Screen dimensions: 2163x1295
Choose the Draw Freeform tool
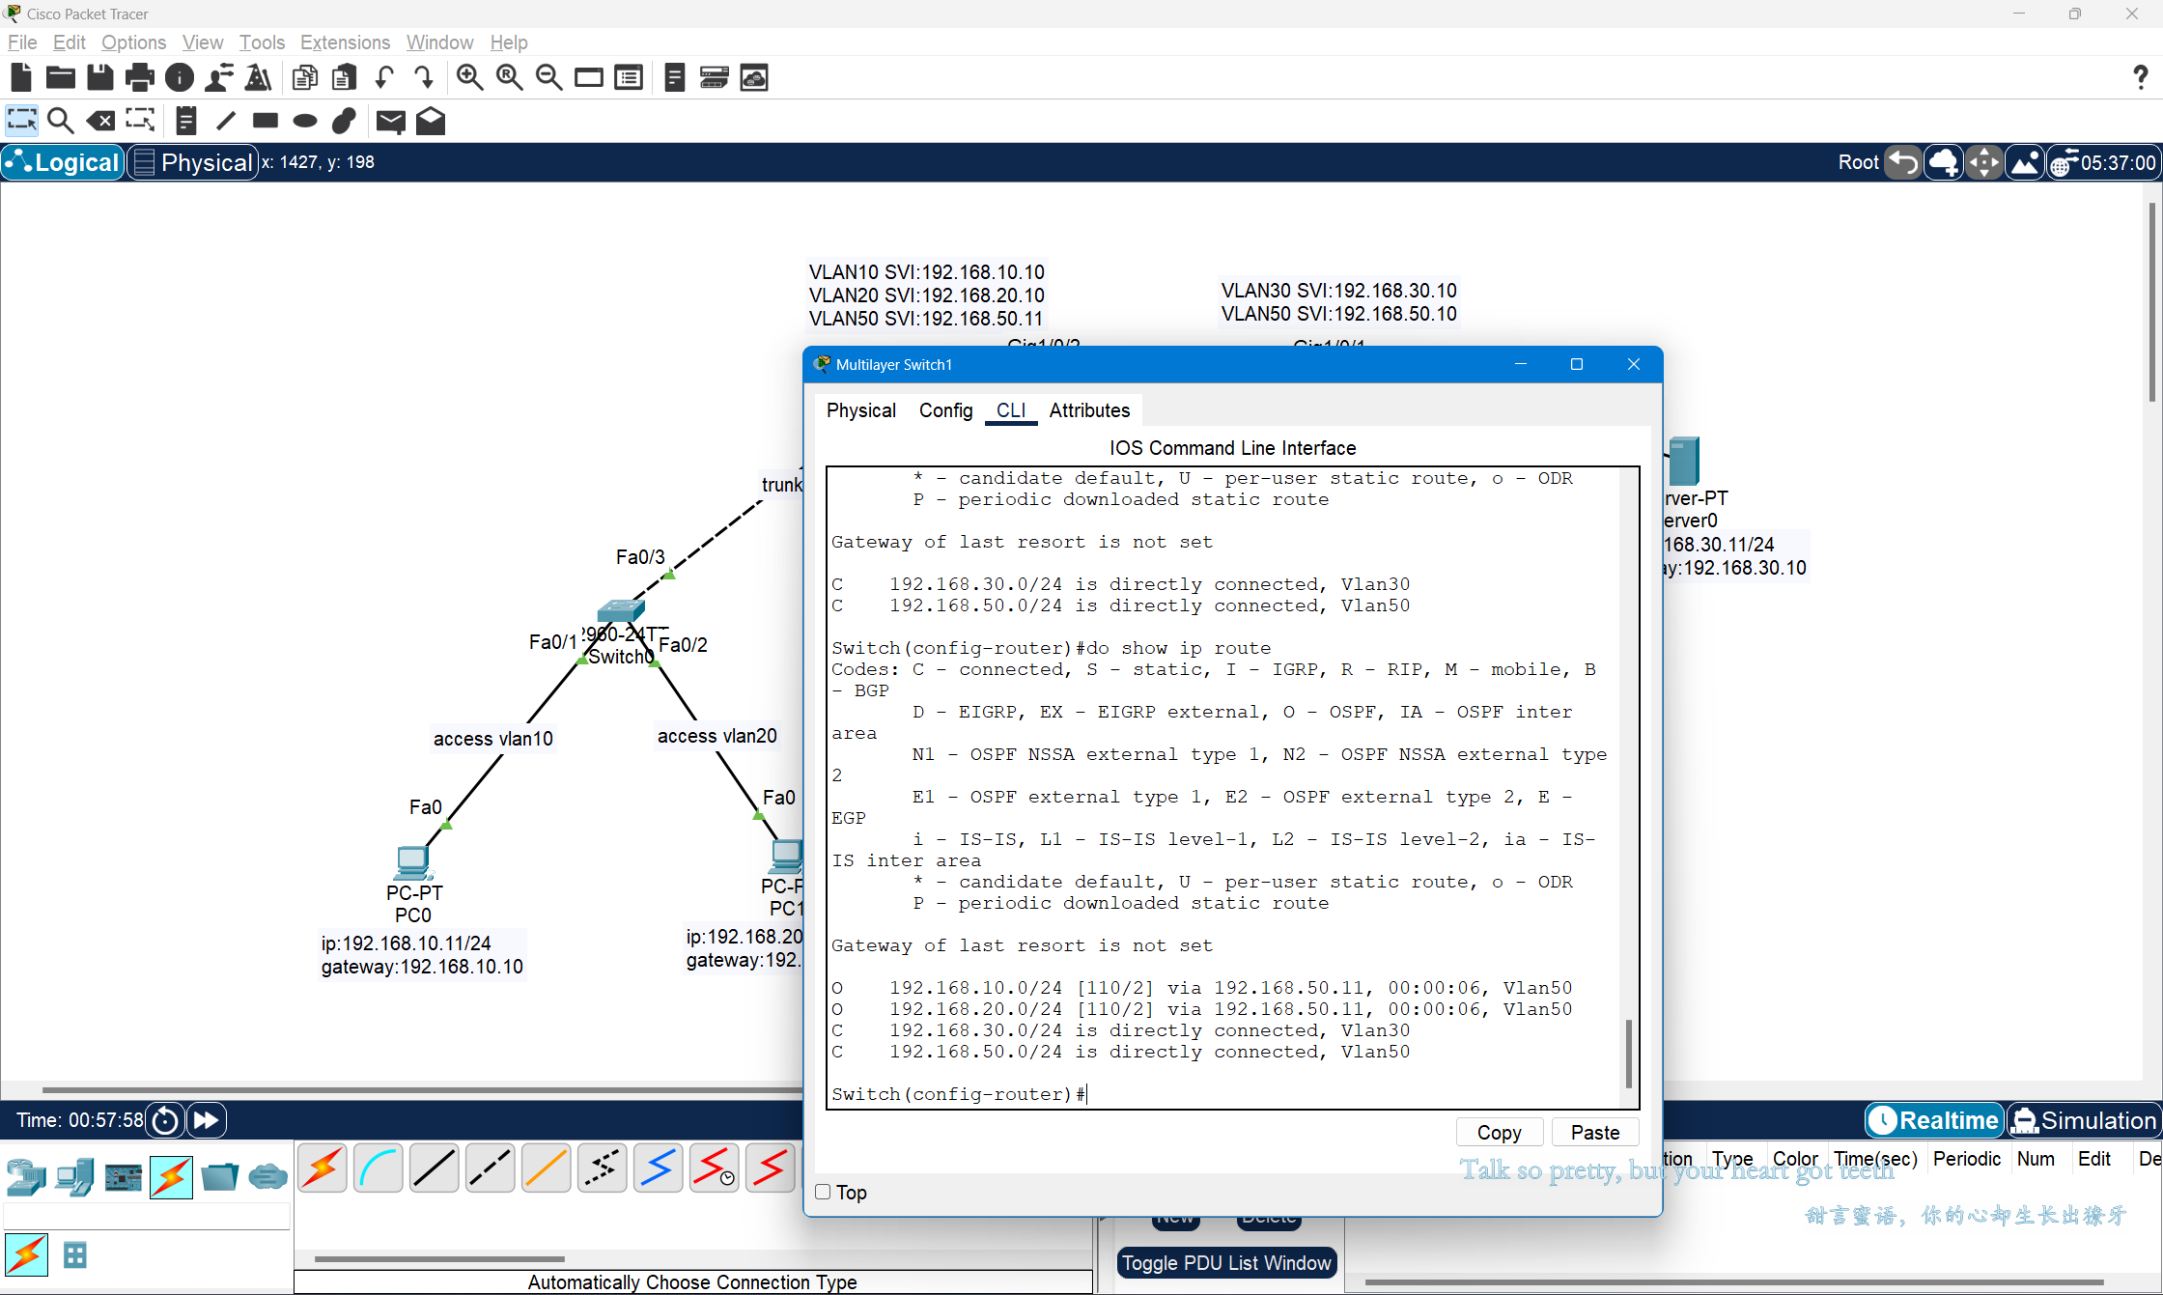point(345,121)
